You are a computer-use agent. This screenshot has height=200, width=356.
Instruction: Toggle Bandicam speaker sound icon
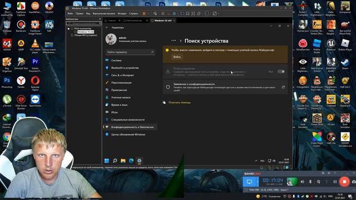(x=302, y=182)
